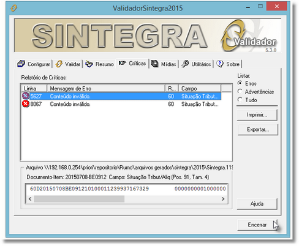This screenshot has width=299, height=246.
Task: Sort by the Linha column header
Action: pyautogui.click(x=34, y=88)
